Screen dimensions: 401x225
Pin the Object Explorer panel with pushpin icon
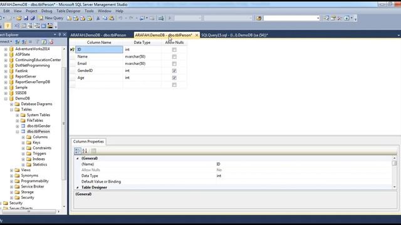tap(60, 34)
